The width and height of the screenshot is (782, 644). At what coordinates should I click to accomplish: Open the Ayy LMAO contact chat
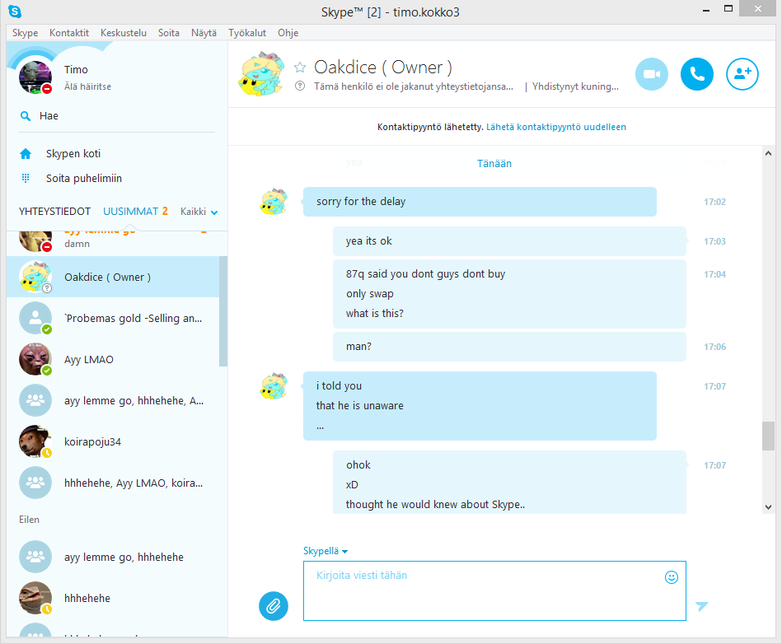point(113,359)
